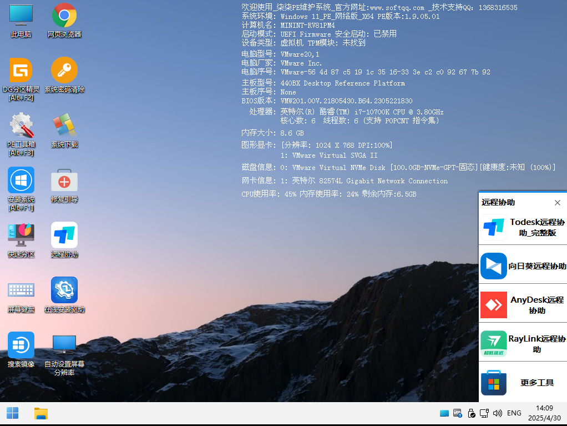Screen dimensions: 567x426
Task: Click the 电脑型号 VMware20,1 line
Action: [x=280, y=54]
